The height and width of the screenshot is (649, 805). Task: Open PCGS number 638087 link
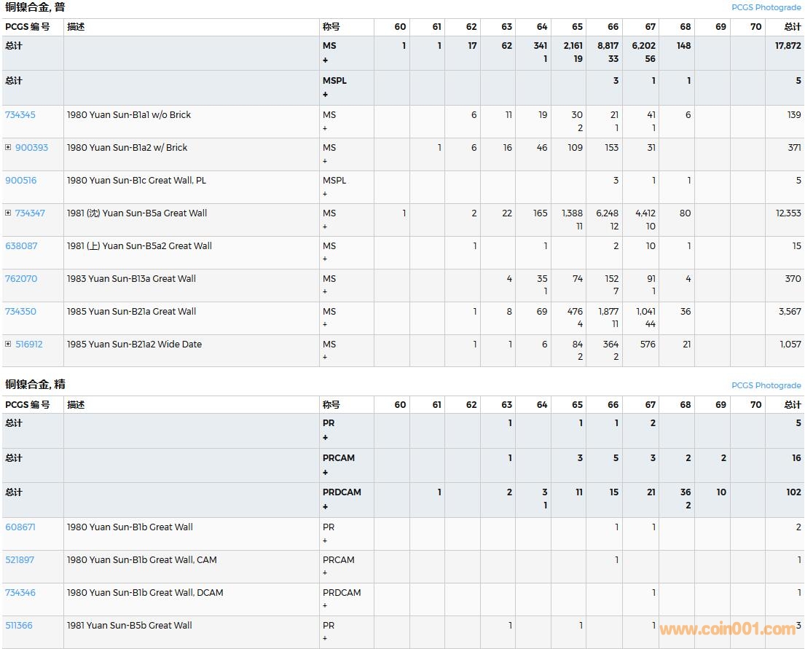(21, 245)
